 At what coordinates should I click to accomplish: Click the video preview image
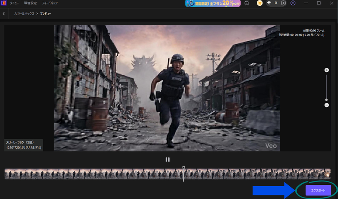click(x=167, y=88)
